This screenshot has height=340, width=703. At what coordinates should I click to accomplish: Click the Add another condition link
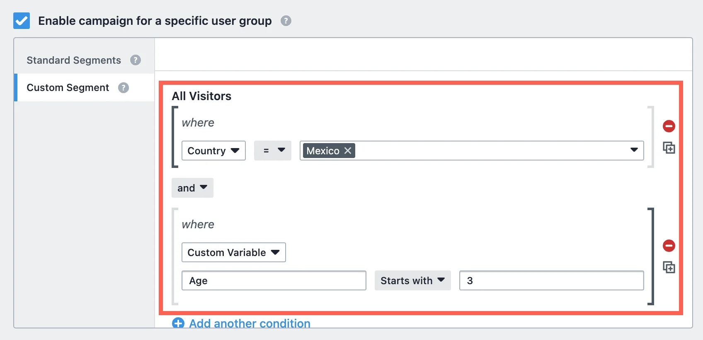tap(250, 323)
